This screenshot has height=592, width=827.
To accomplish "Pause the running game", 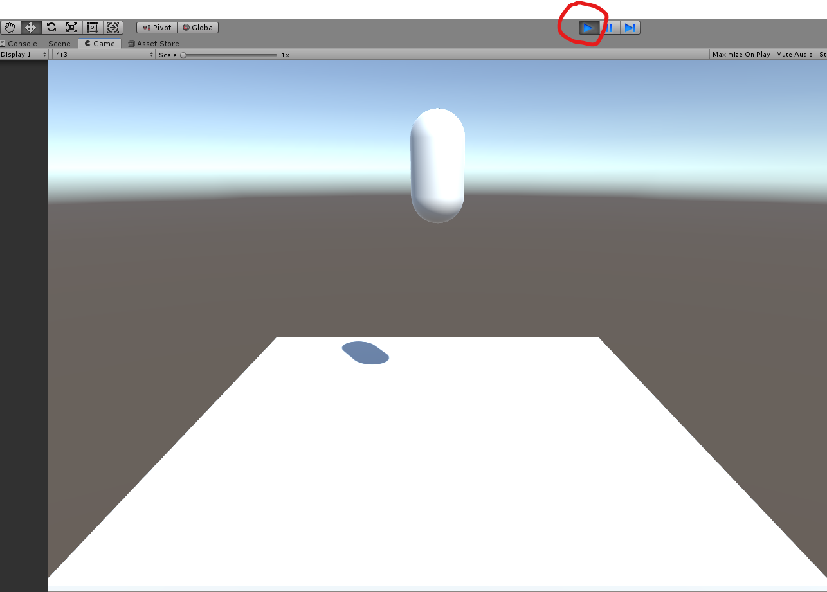I will click(610, 28).
